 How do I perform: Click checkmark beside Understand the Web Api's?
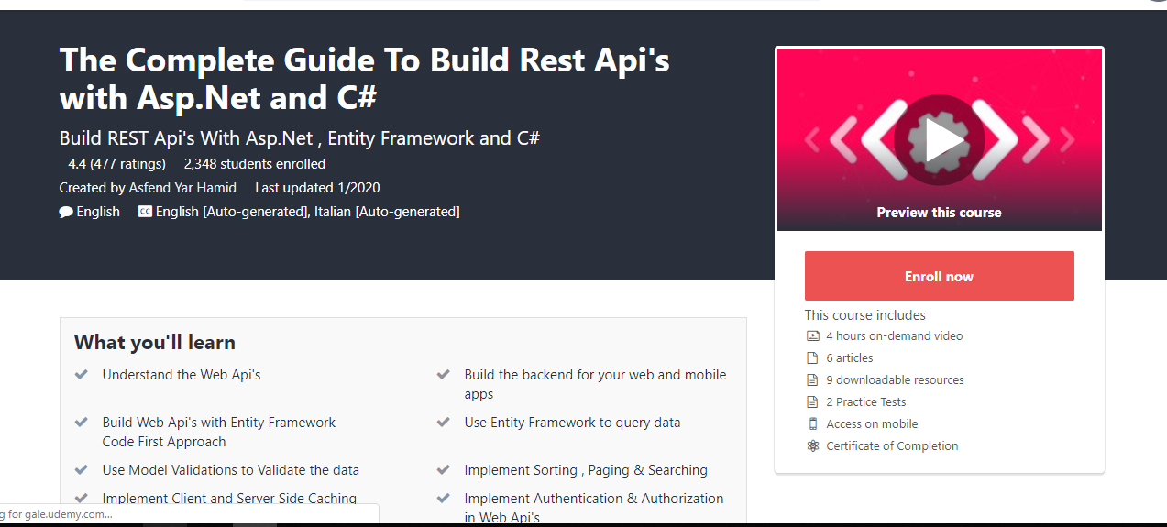coord(82,375)
